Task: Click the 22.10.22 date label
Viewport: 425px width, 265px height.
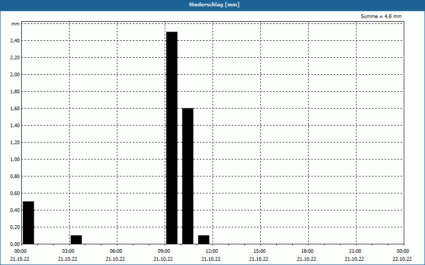Action: click(x=402, y=259)
